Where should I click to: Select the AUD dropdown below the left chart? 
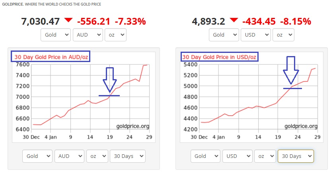[69, 156]
